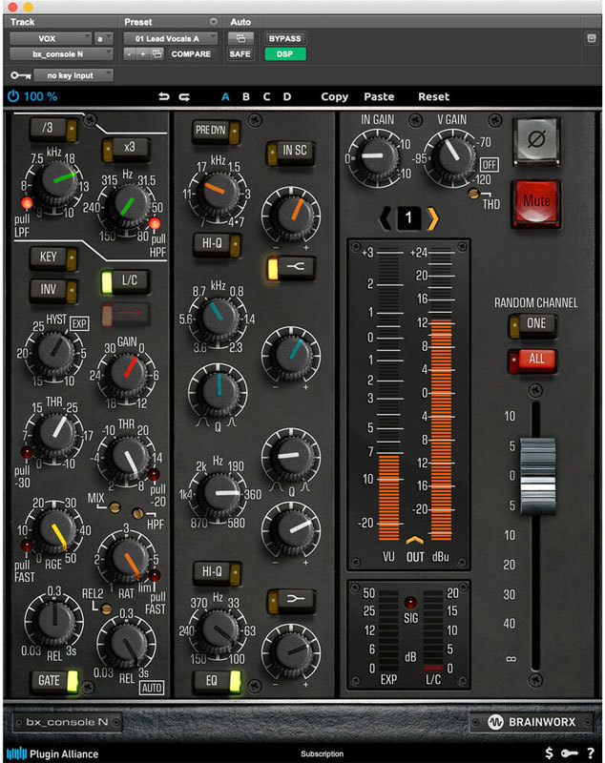This screenshot has height=763, width=605.
Task: Click the undo arrow icon
Action: (x=163, y=96)
